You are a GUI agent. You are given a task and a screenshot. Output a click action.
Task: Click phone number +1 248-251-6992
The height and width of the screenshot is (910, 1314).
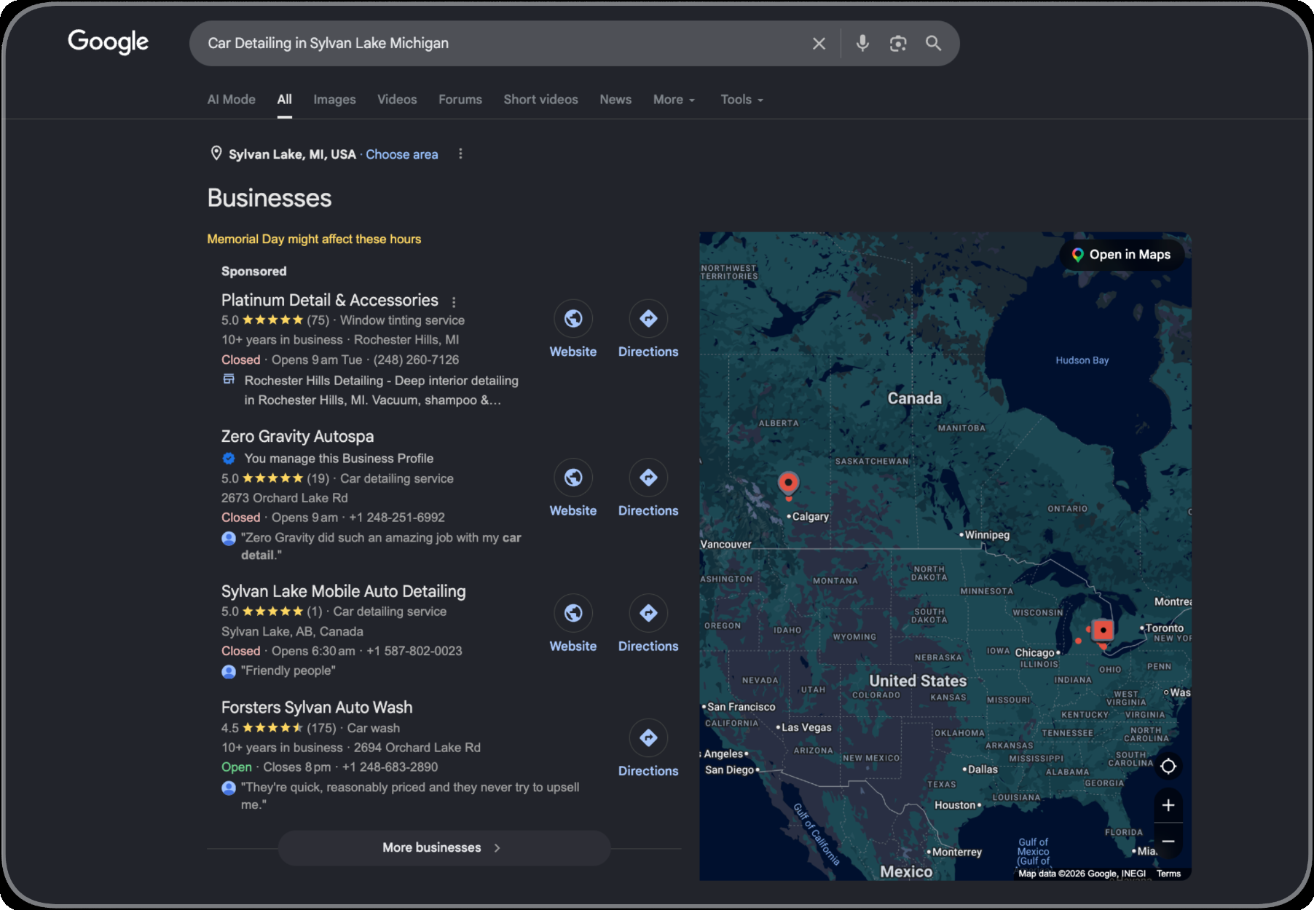click(x=397, y=518)
